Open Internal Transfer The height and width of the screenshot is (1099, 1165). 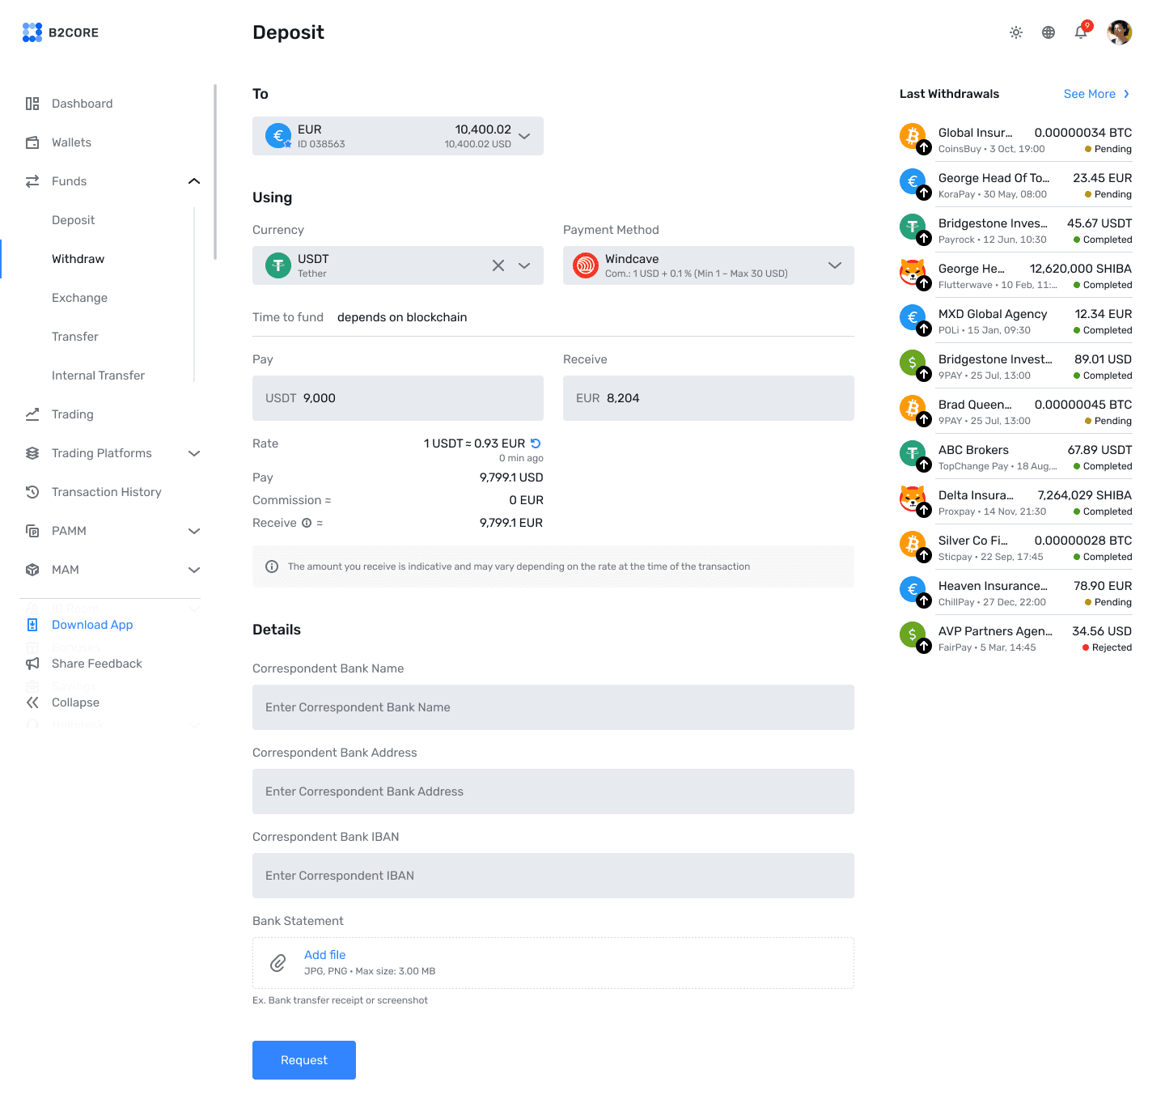99,376
